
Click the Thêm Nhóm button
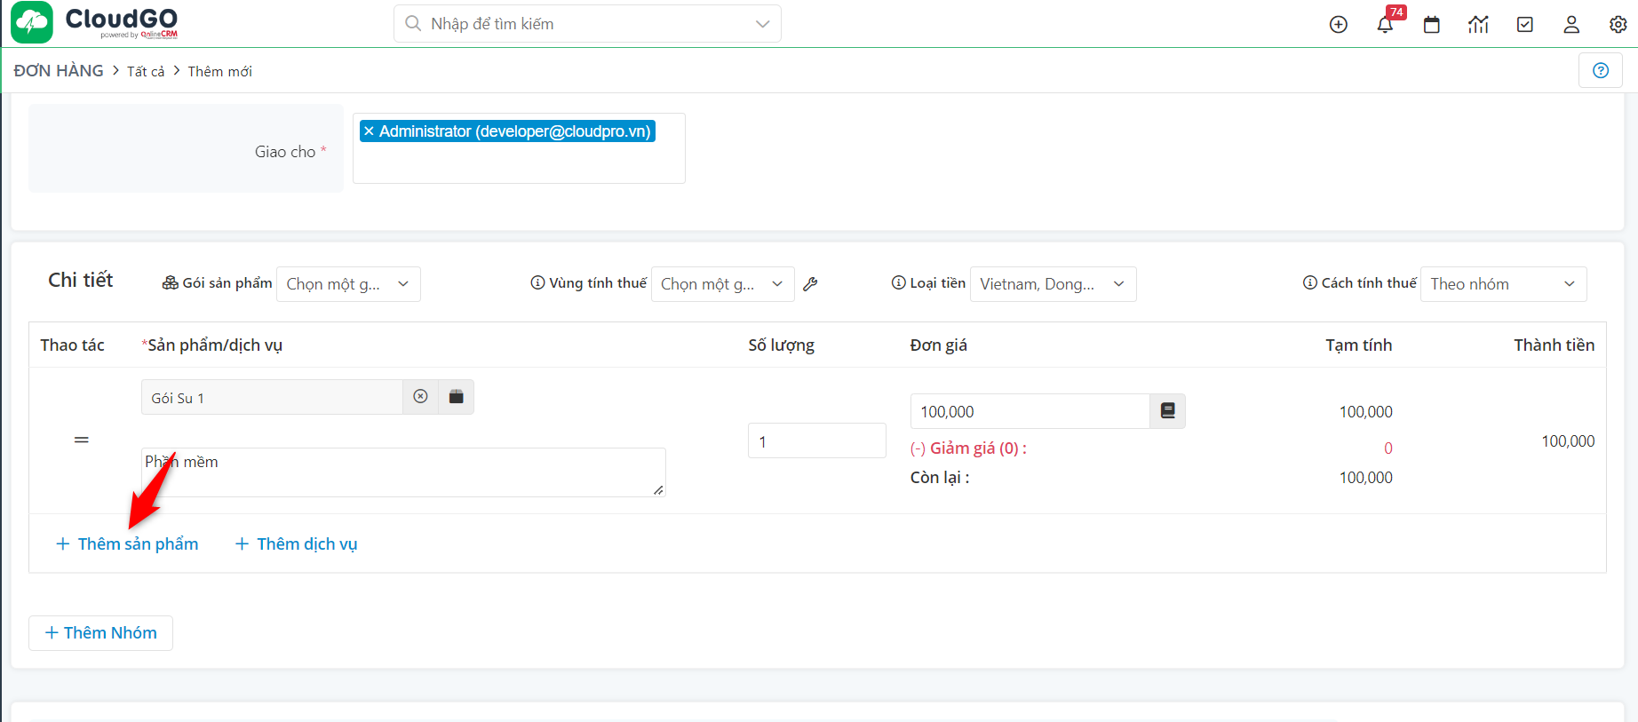pos(100,633)
